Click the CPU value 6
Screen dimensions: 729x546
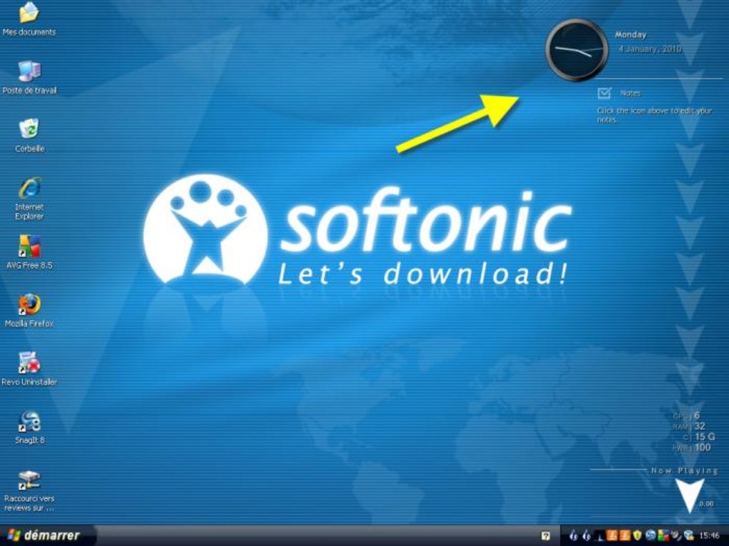pos(697,415)
